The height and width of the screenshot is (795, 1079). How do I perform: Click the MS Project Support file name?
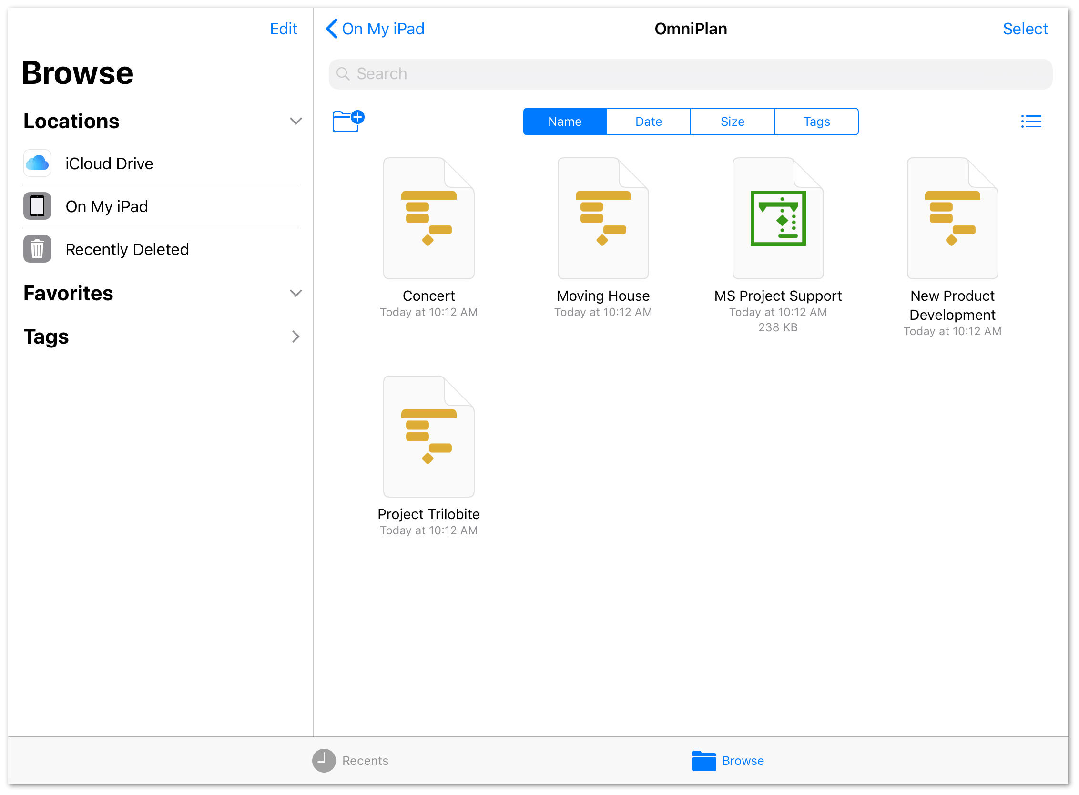click(x=777, y=296)
